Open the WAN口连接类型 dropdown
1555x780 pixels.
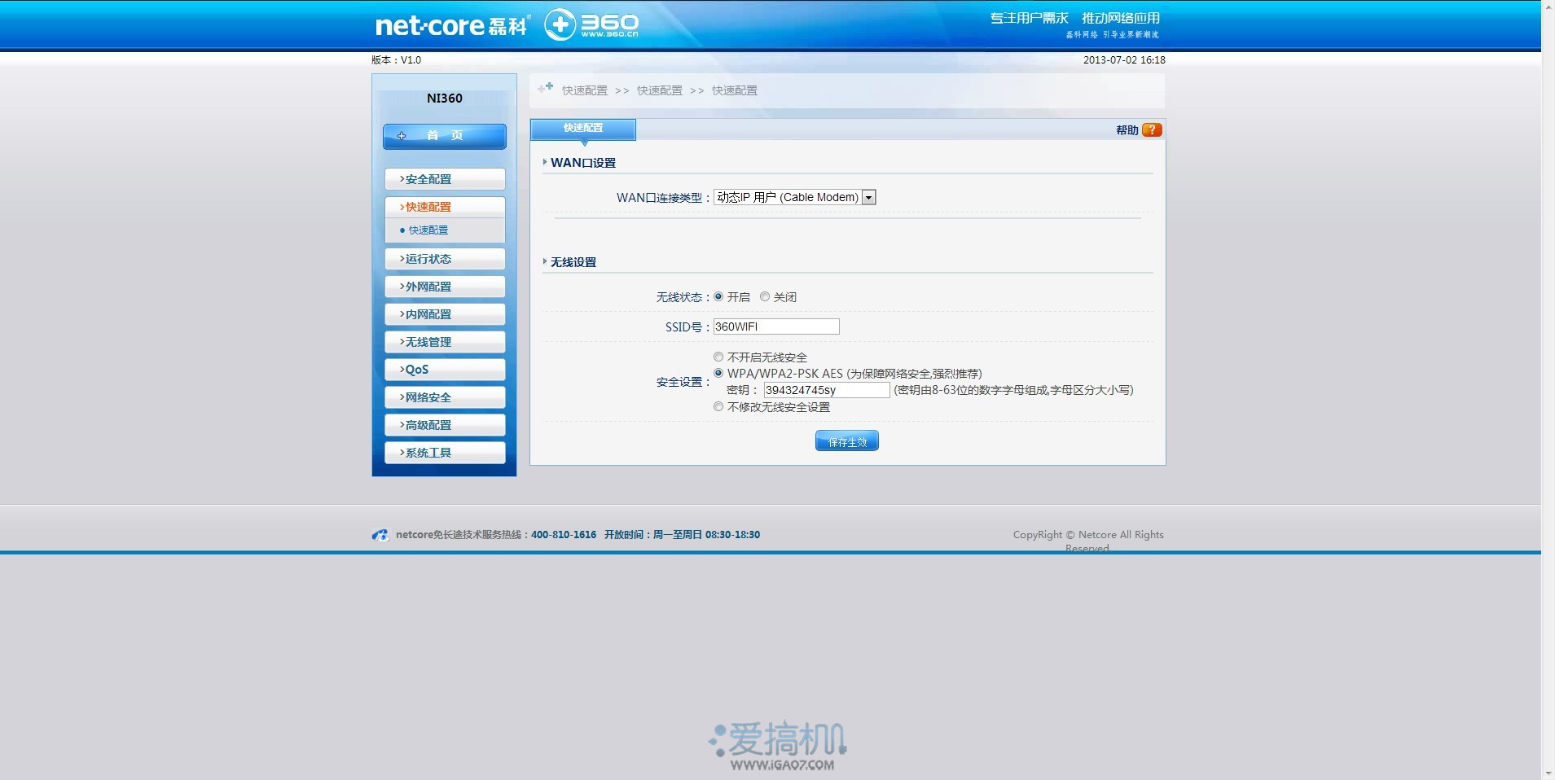[794, 197]
